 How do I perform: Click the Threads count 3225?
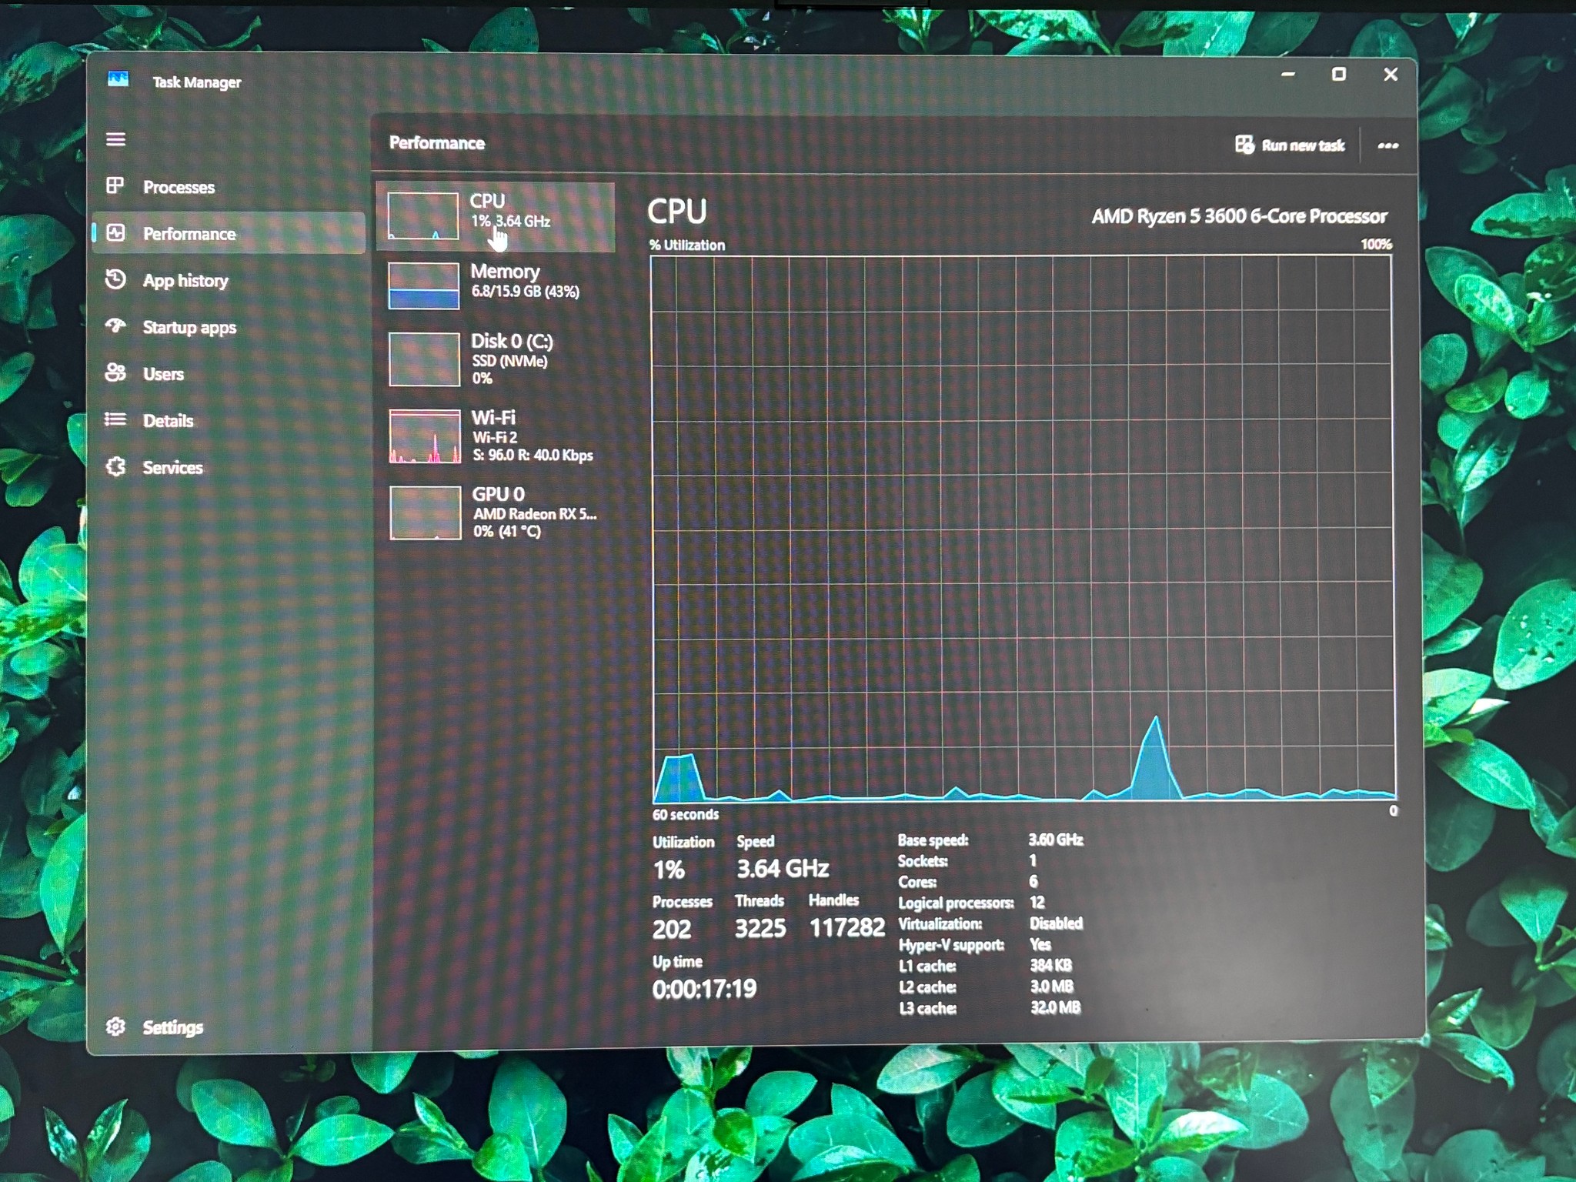[760, 929]
